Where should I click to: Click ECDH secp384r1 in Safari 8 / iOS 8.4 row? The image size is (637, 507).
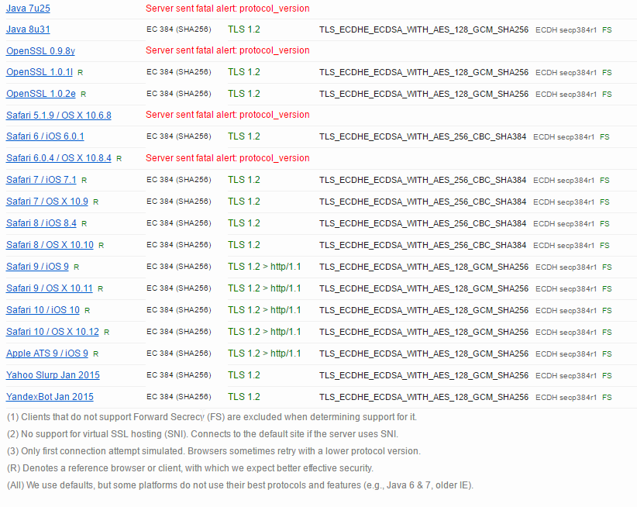coord(563,224)
